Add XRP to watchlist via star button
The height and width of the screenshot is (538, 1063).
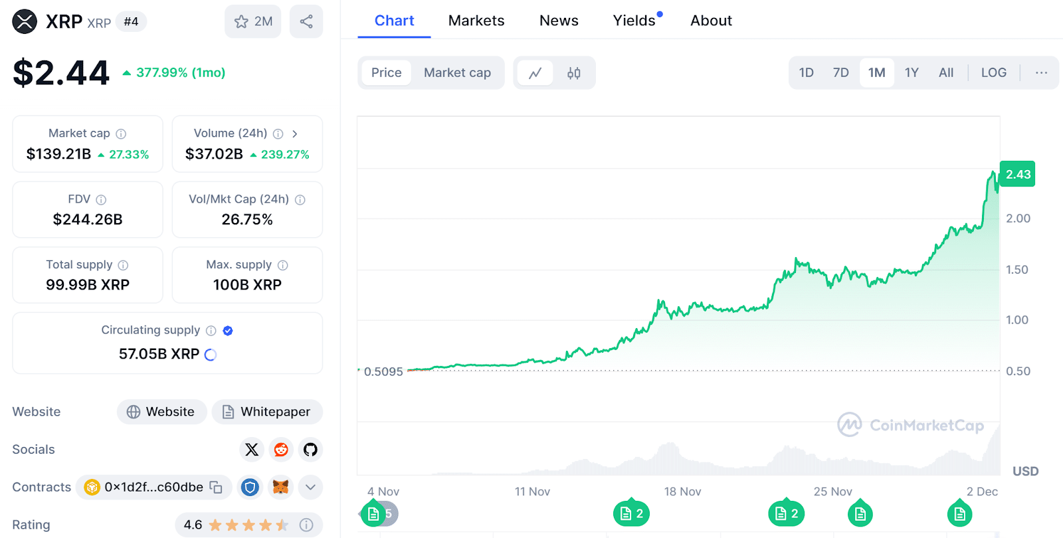[x=253, y=21]
